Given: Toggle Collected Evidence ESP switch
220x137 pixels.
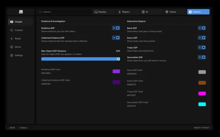Looking at the screenshot, I should point(116,38).
